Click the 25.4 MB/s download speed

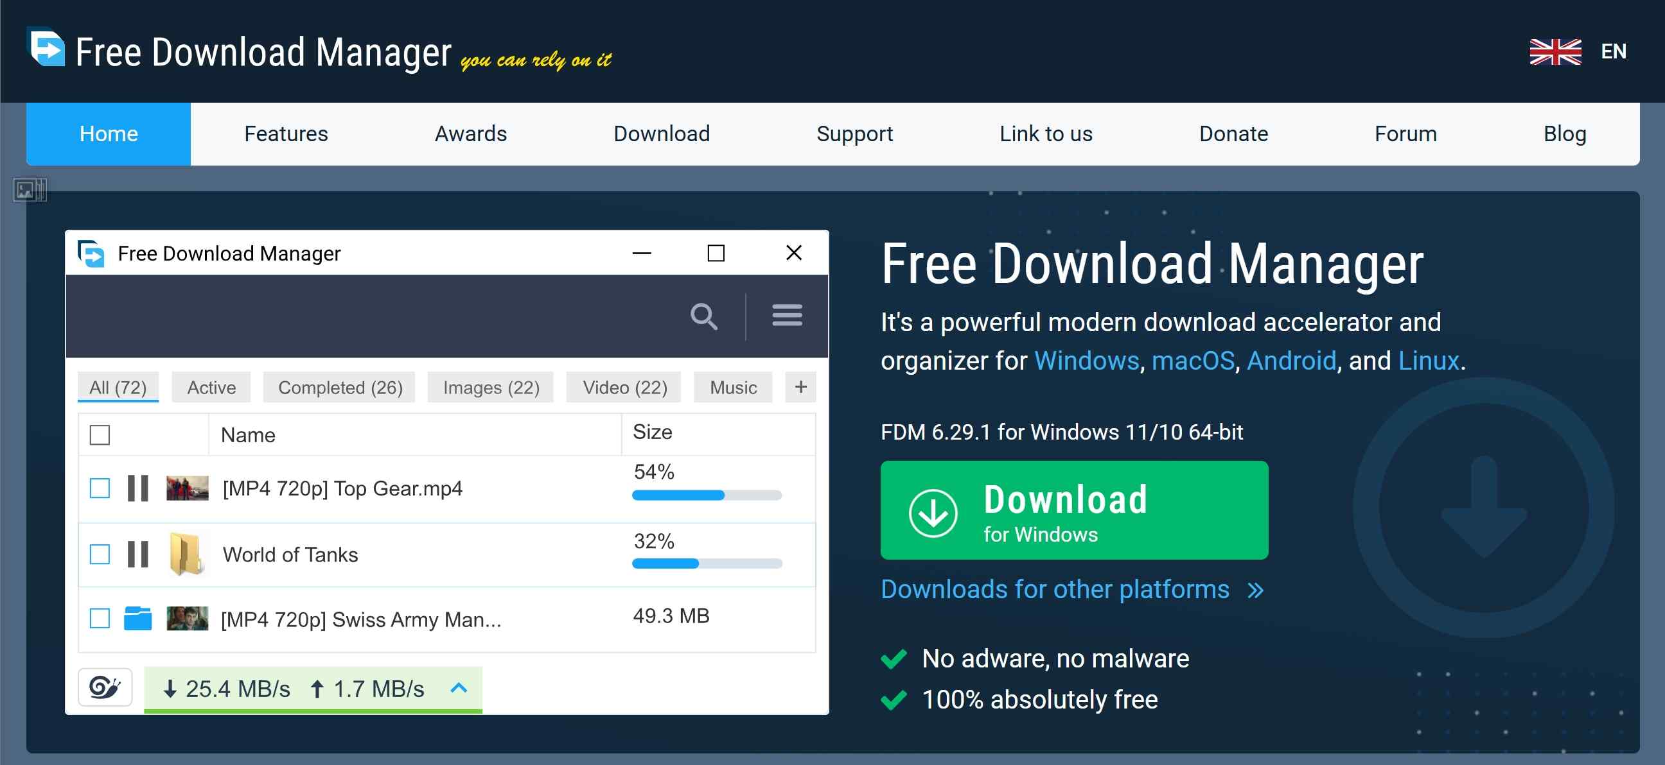coord(227,689)
